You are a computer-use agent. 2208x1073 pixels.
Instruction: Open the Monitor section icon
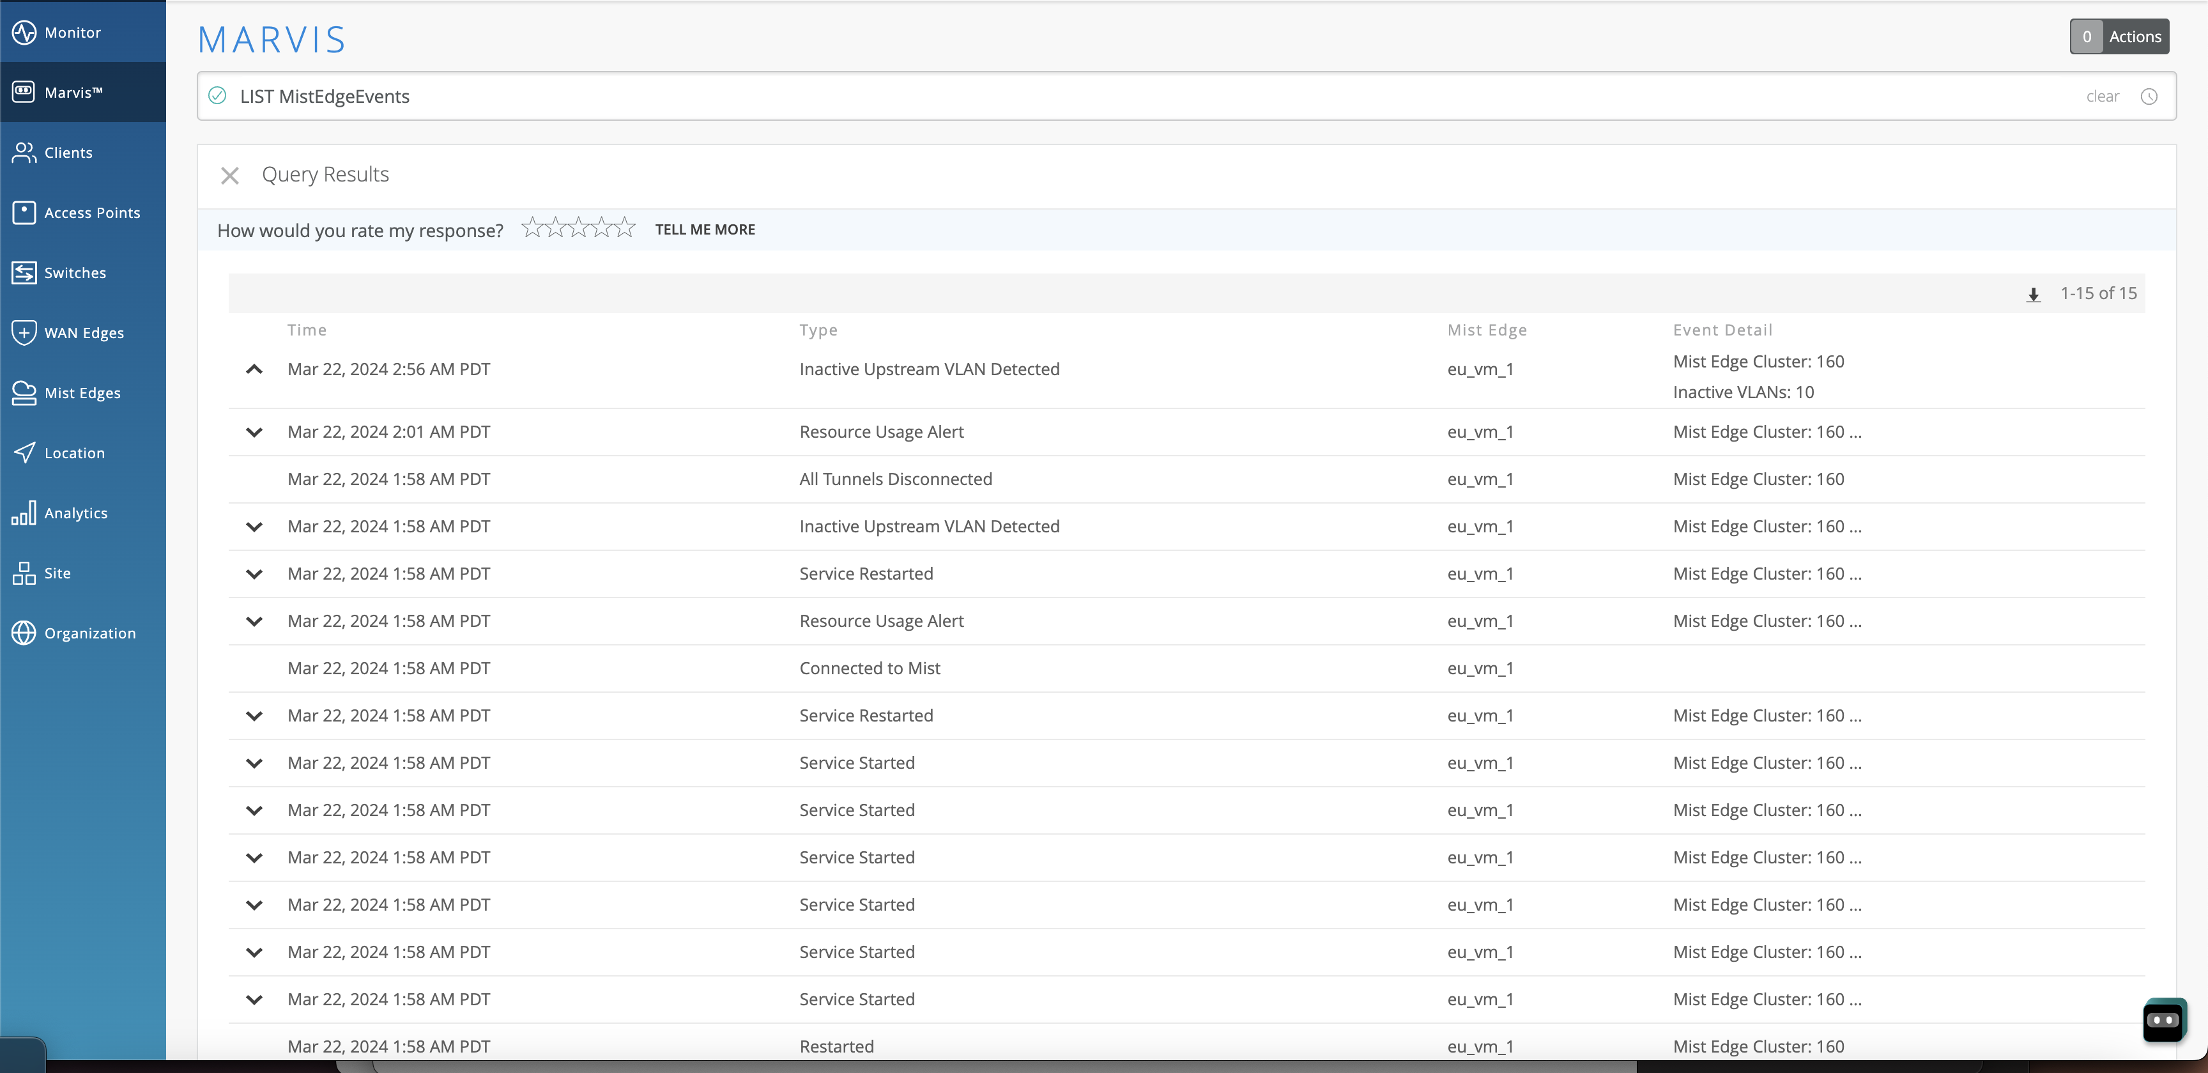coord(24,33)
